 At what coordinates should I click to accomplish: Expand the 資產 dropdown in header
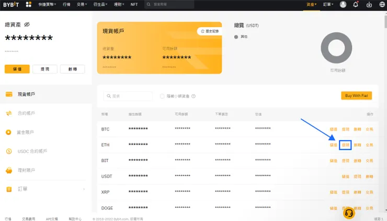point(312,4)
